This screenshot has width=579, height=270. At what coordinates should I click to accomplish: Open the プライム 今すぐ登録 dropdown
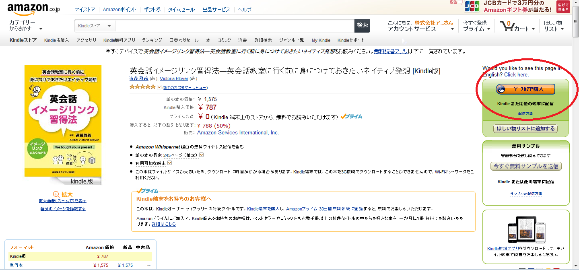[x=477, y=26]
